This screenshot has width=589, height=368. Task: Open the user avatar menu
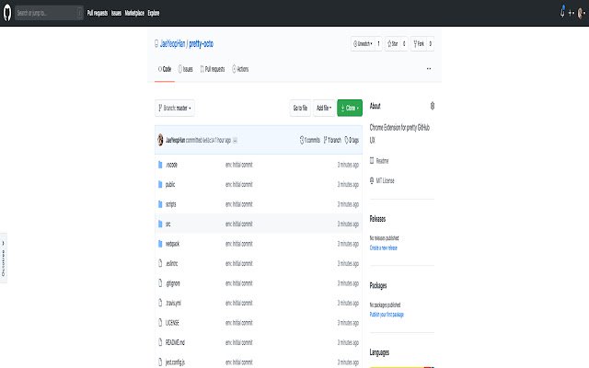582,13
